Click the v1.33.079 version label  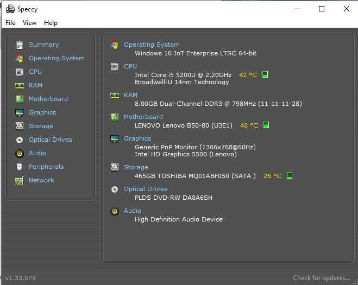(x=21, y=278)
